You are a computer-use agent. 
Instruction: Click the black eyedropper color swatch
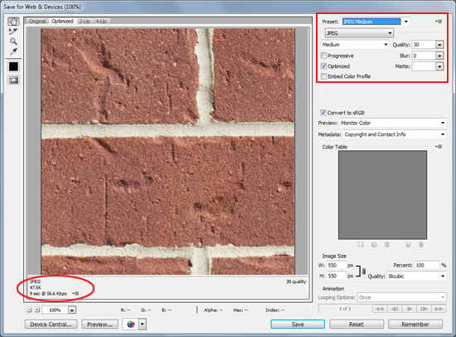[x=13, y=66]
